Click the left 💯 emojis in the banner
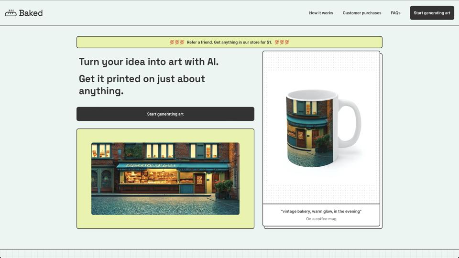Viewport: 459px width, 258px height. tap(177, 42)
